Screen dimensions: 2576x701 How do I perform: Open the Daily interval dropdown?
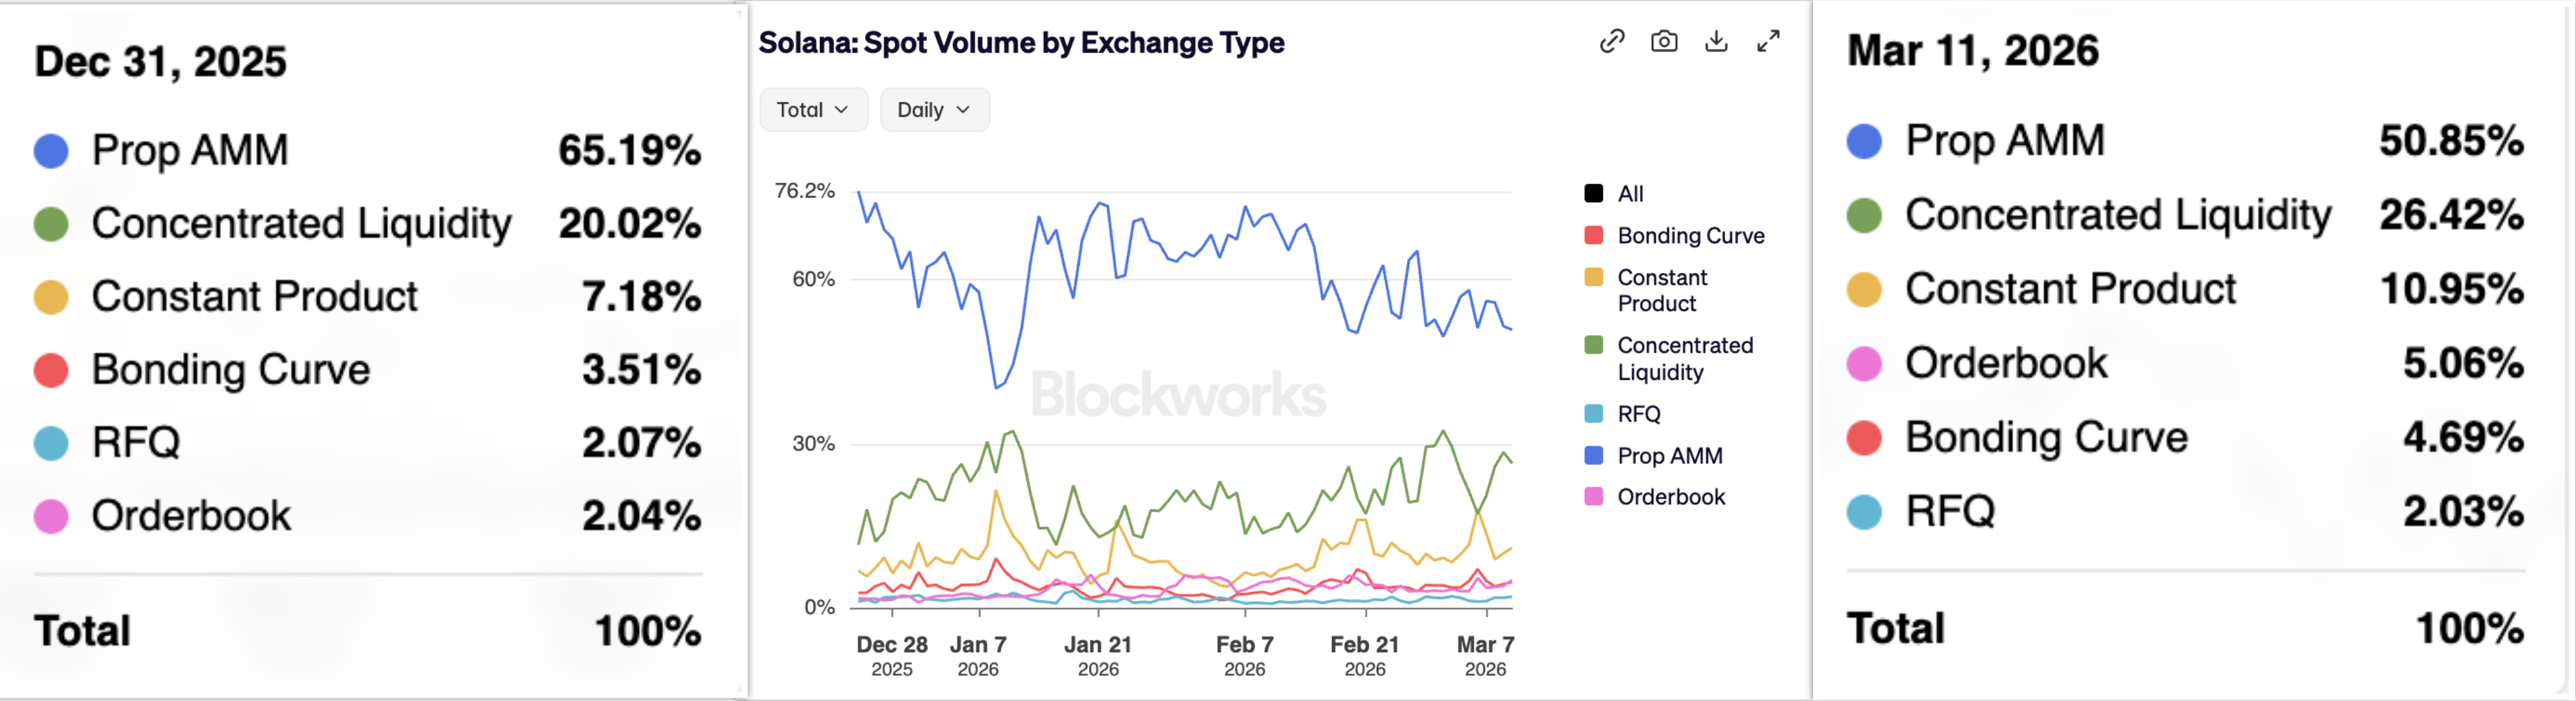pyautogui.click(x=933, y=110)
